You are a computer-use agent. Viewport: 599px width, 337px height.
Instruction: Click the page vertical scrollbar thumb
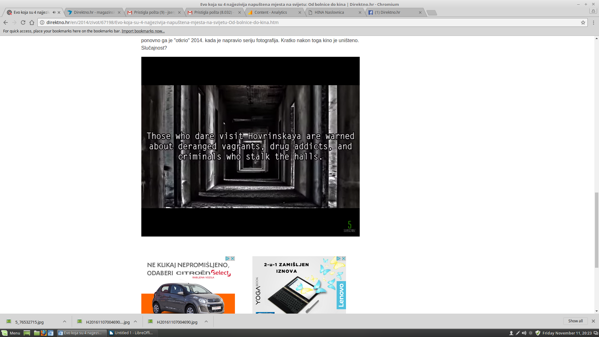tap(597, 229)
